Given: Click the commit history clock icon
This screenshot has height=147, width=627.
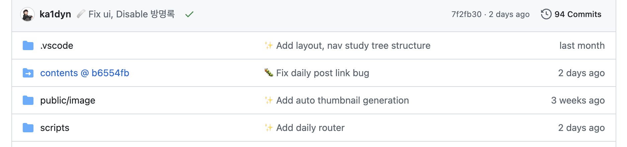Looking at the screenshot, I should (x=546, y=14).
